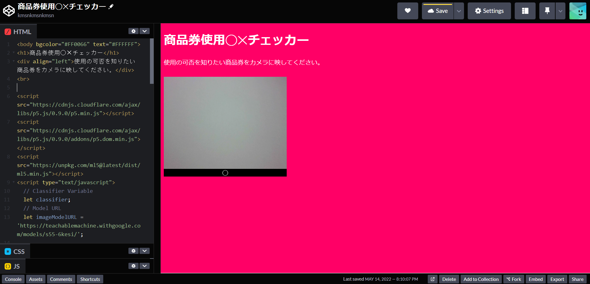590x284 pixels.
Task: Open the Console panel
Action: click(x=13, y=279)
